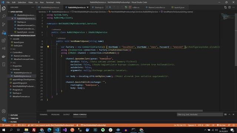The width and height of the screenshot is (237, 133).
Task: Change indentation via Spaces: 4
Action: pyautogui.click(x=192, y=125)
